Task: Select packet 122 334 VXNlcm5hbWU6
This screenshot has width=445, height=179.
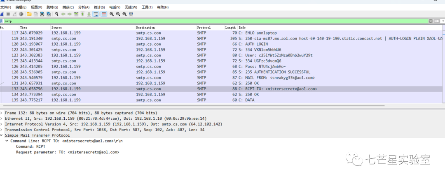Action: (x=221, y=49)
